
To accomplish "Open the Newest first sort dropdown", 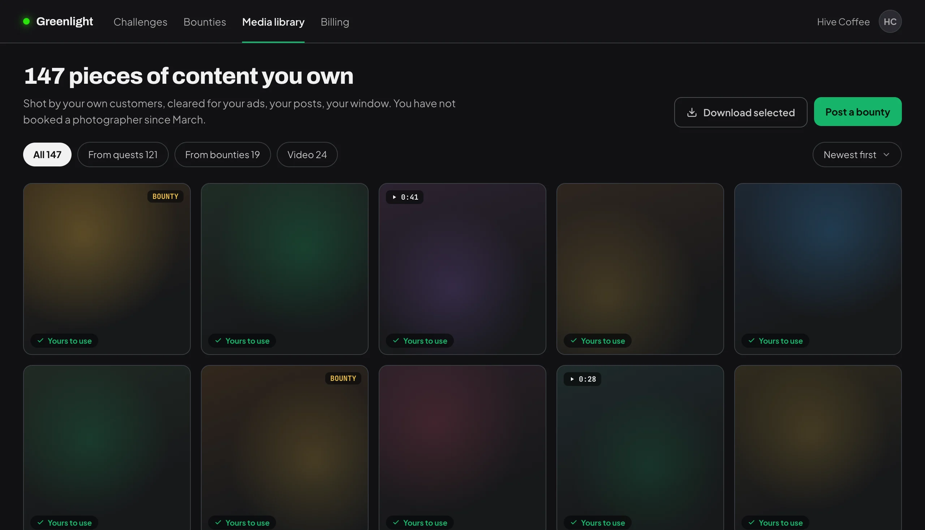I will pos(857,155).
